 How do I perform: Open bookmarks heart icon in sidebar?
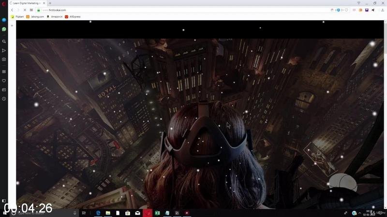coord(4,81)
